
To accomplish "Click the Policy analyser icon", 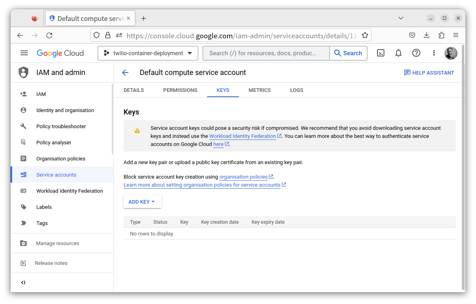I will 23,142.
